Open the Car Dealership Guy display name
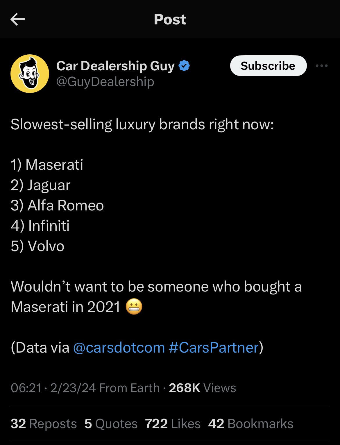Screen dimensions: 340x445 click(x=115, y=66)
